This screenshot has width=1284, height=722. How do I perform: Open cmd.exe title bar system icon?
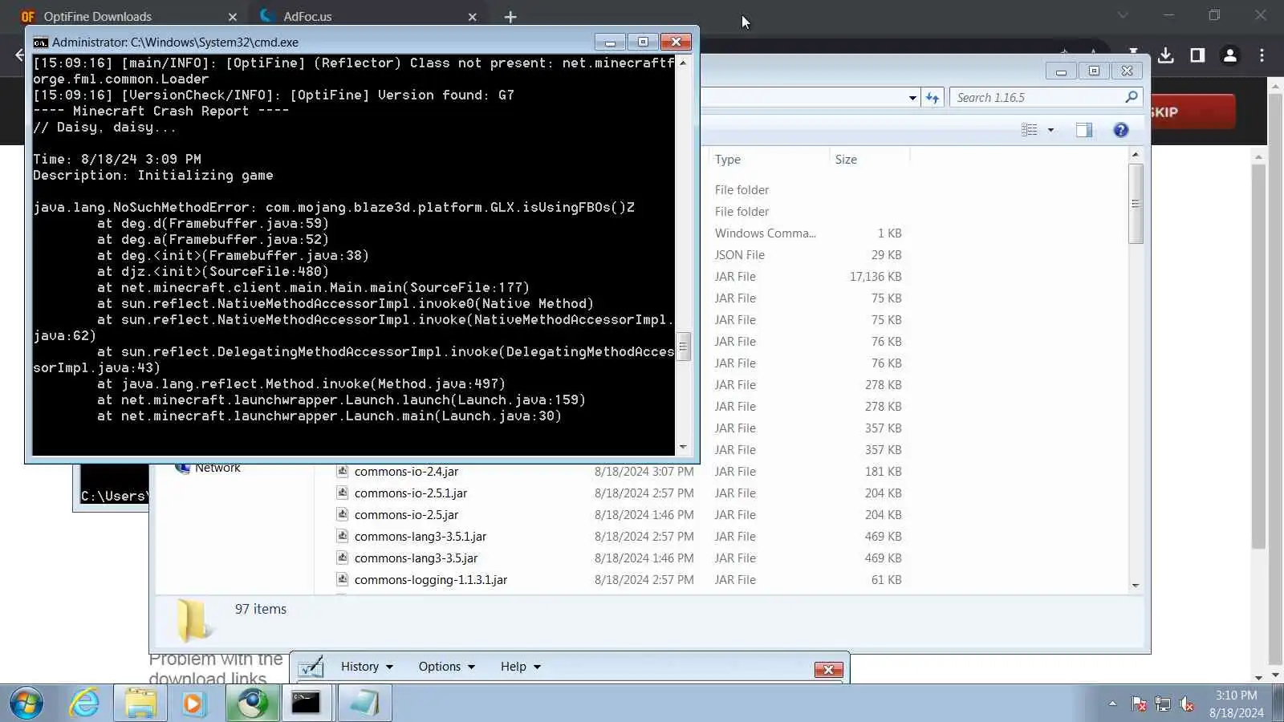pyautogui.click(x=40, y=43)
